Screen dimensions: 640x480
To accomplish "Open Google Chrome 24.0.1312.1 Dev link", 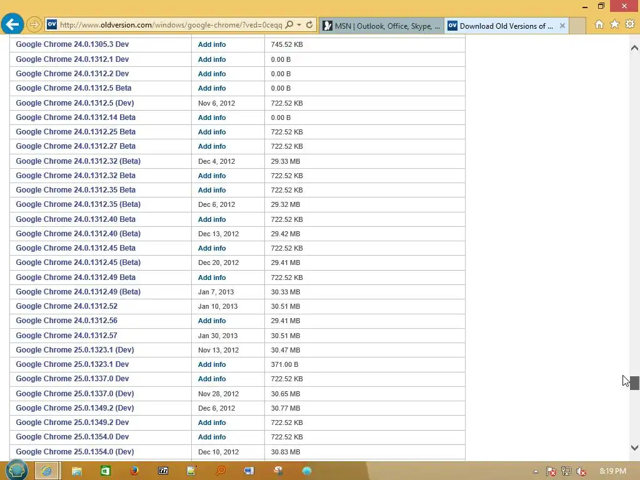I will point(72,59).
